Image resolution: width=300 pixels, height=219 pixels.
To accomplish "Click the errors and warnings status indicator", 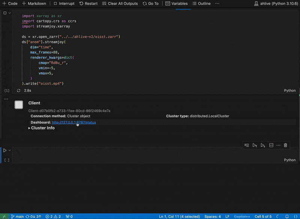I will click(x=53, y=216).
